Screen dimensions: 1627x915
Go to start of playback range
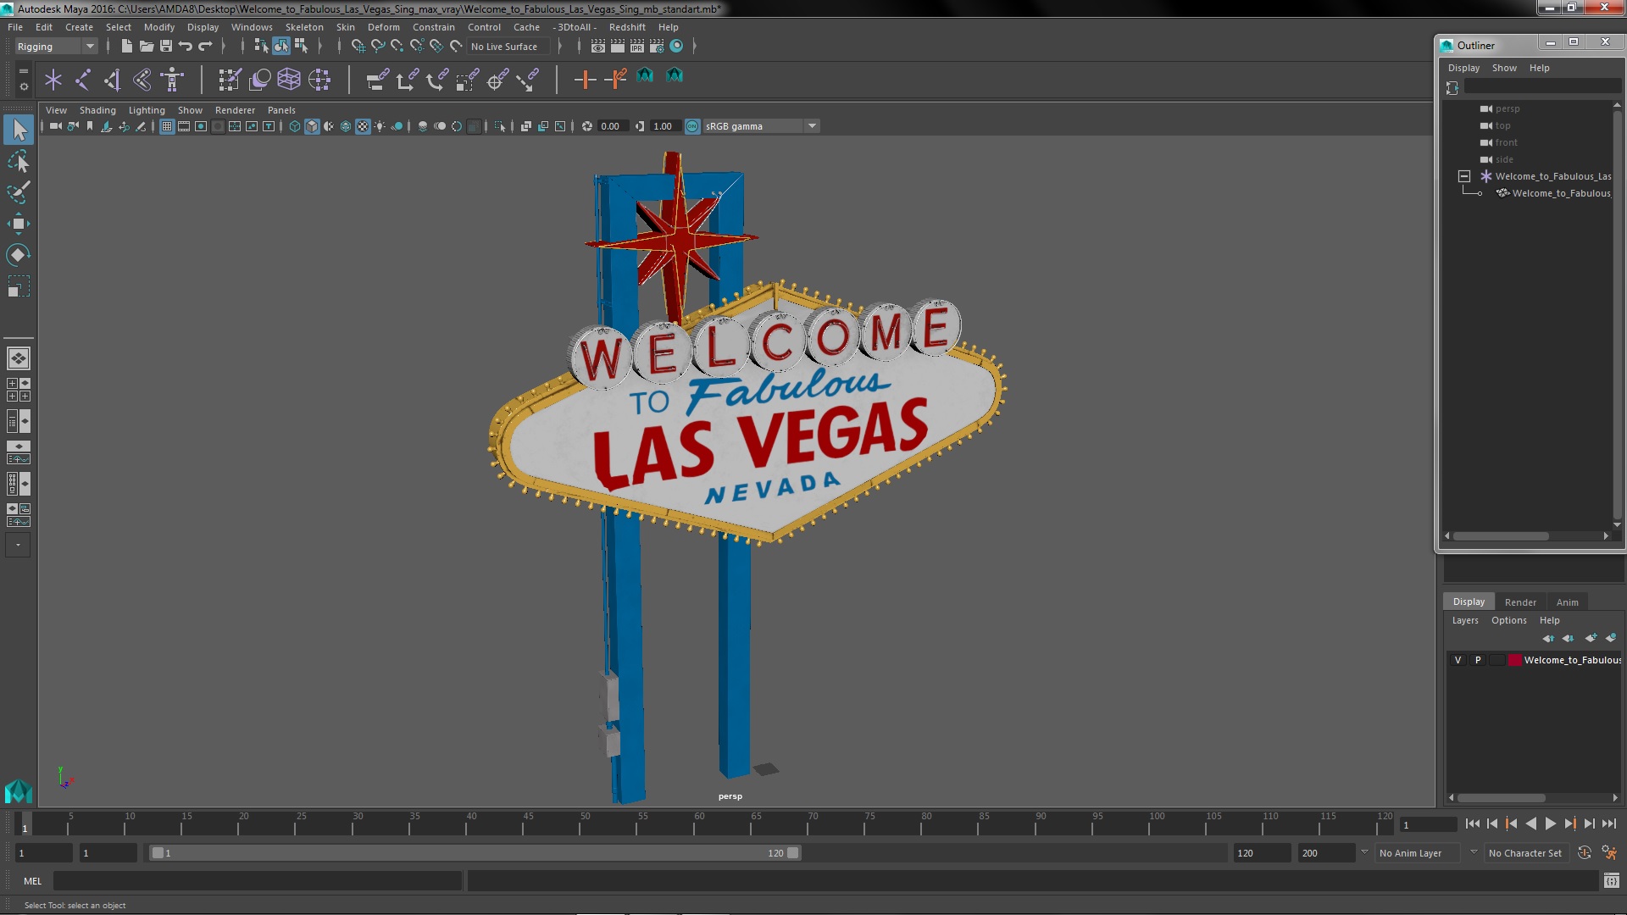[x=1472, y=823]
